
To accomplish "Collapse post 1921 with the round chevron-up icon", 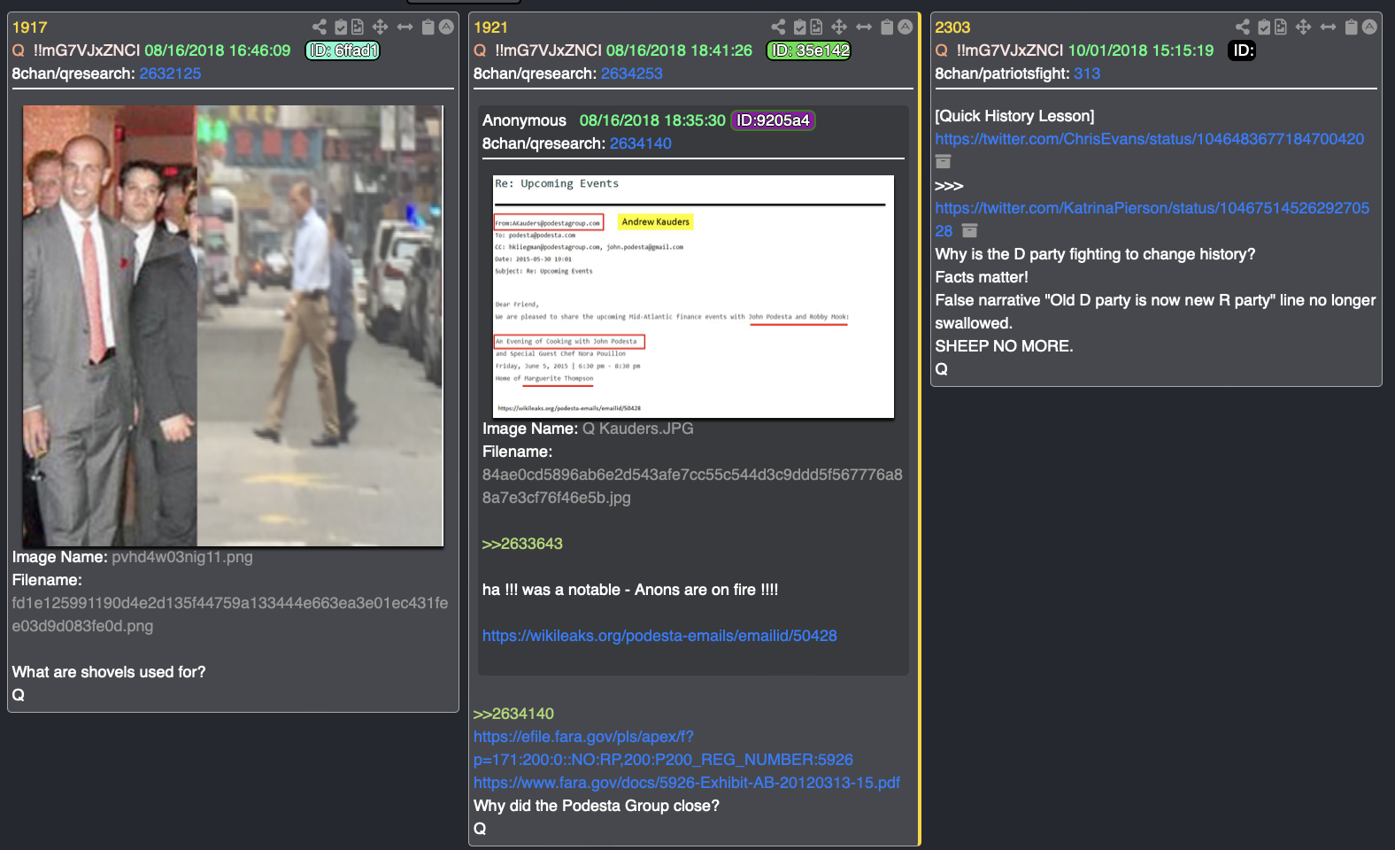I will pos(906,27).
